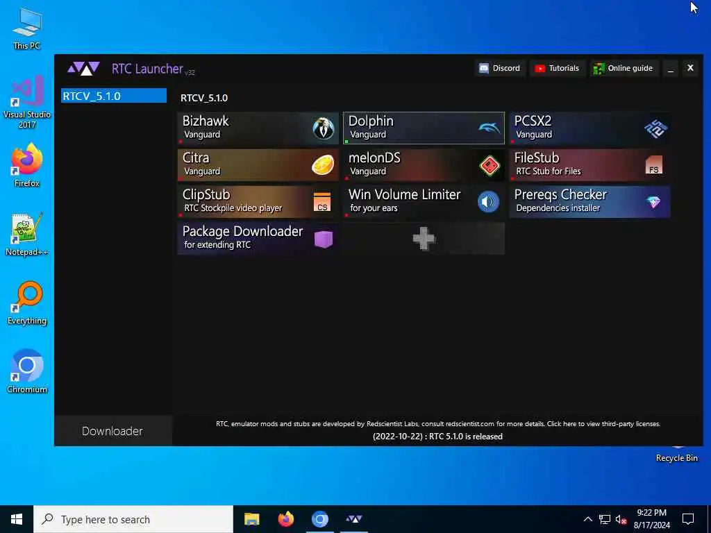The image size is (711, 533).
Task: Click RTC Launcher taskbar icon
Action: click(353, 519)
